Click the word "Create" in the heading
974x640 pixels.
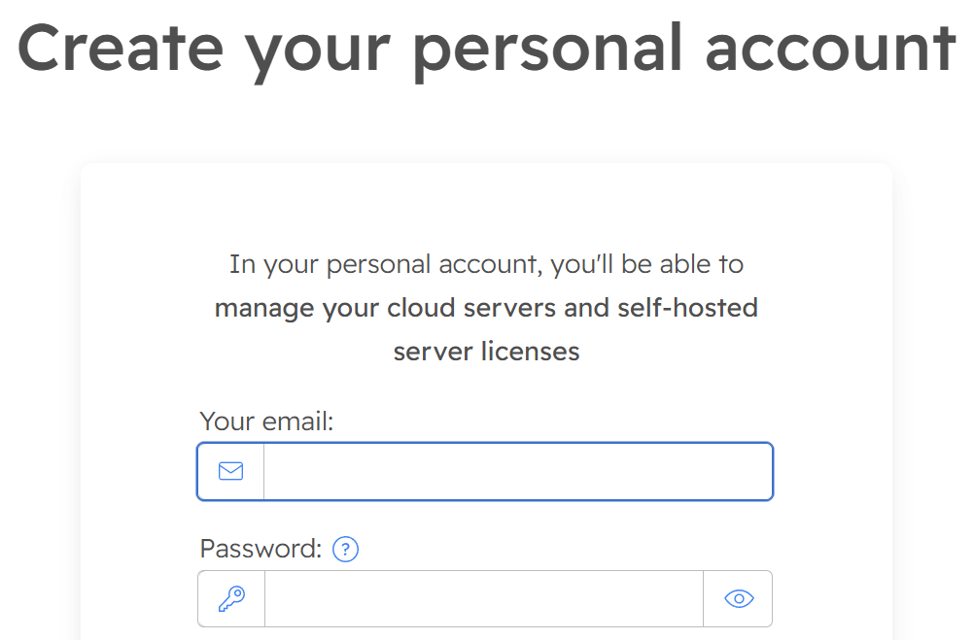click(122, 47)
